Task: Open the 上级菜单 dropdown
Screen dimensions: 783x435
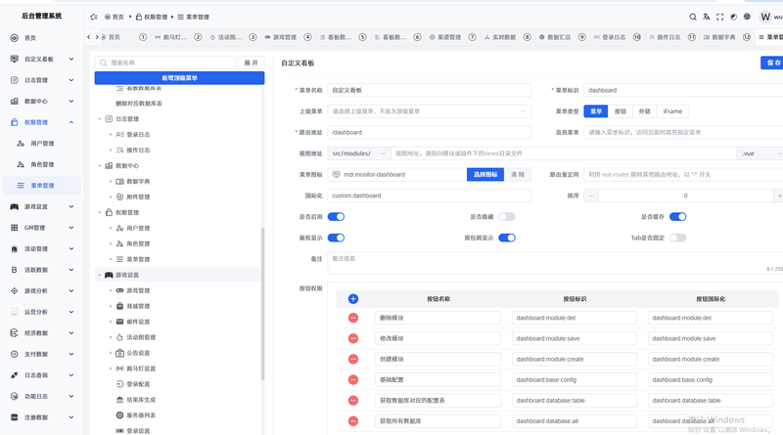Action: (x=429, y=111)
